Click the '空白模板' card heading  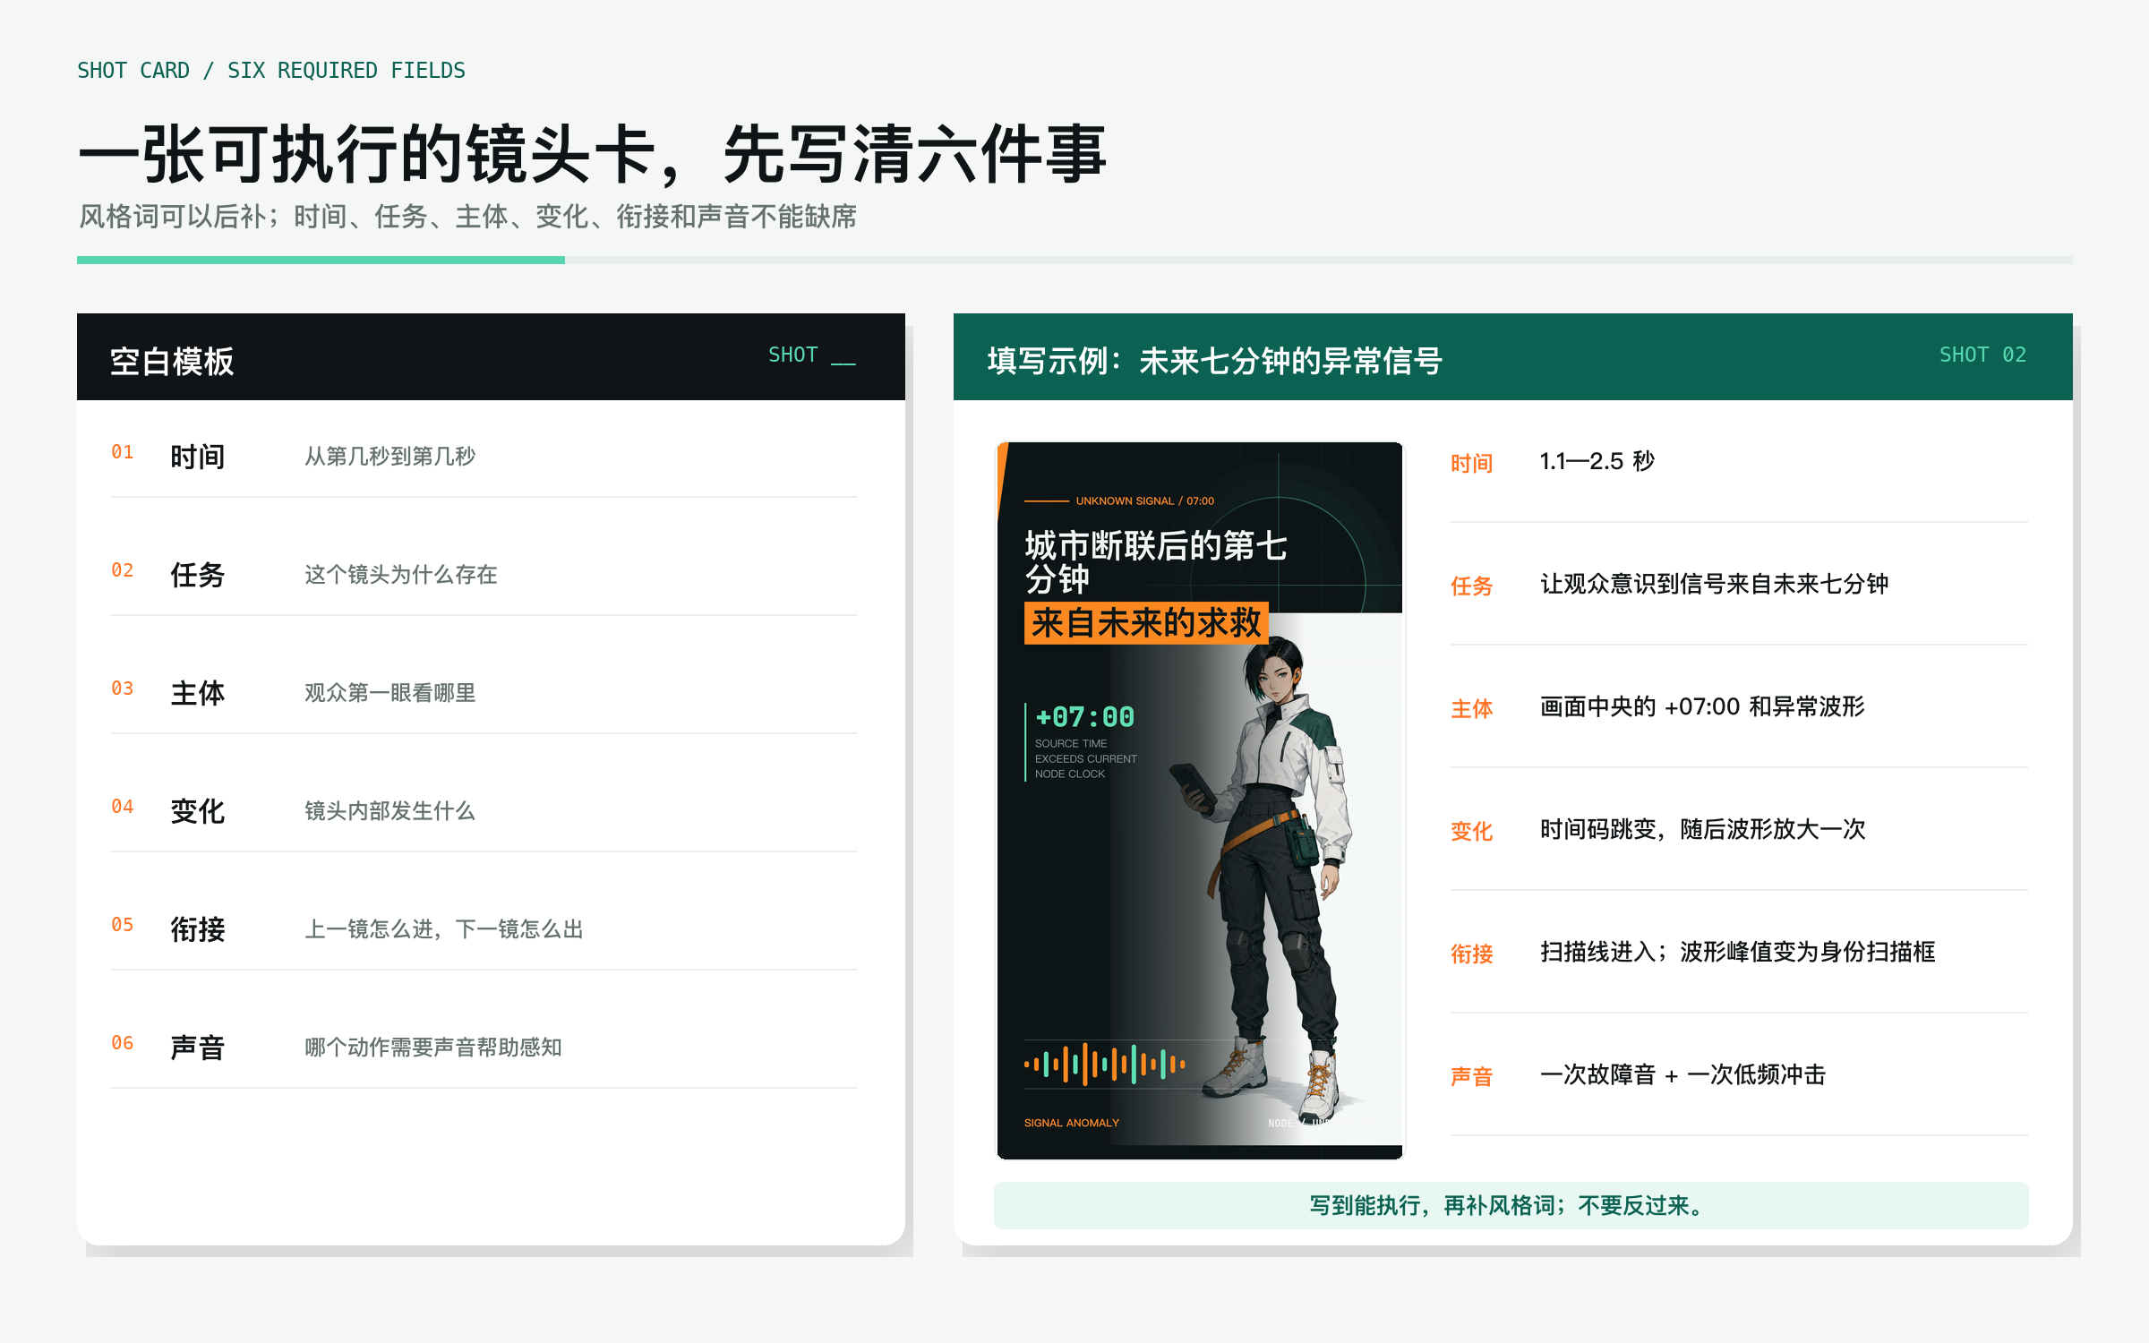coord(172,362)
